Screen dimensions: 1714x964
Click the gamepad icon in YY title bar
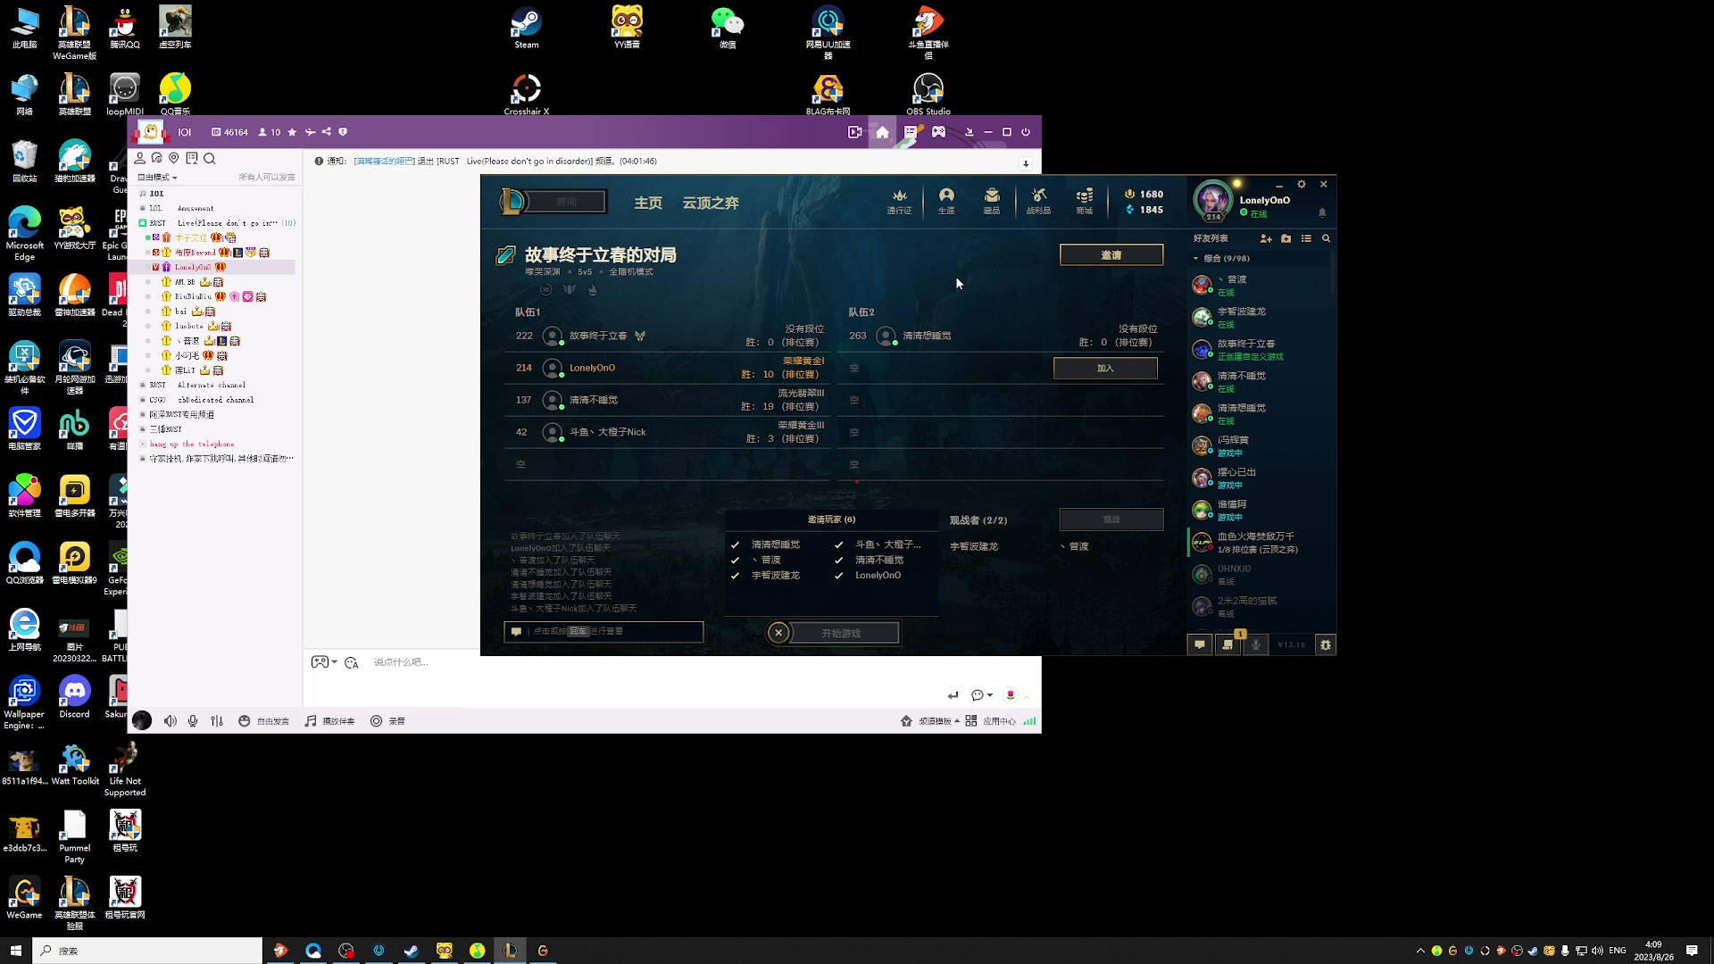(x=939, y=132)
